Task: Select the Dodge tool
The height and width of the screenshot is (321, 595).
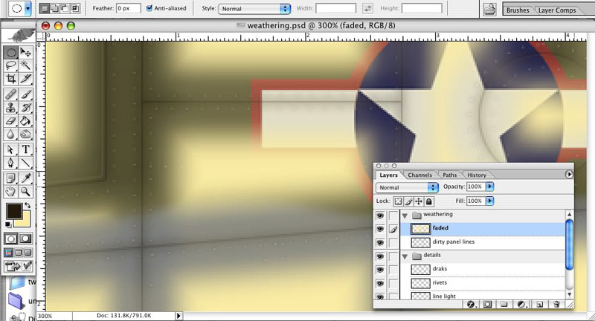Action: (25, 134)
